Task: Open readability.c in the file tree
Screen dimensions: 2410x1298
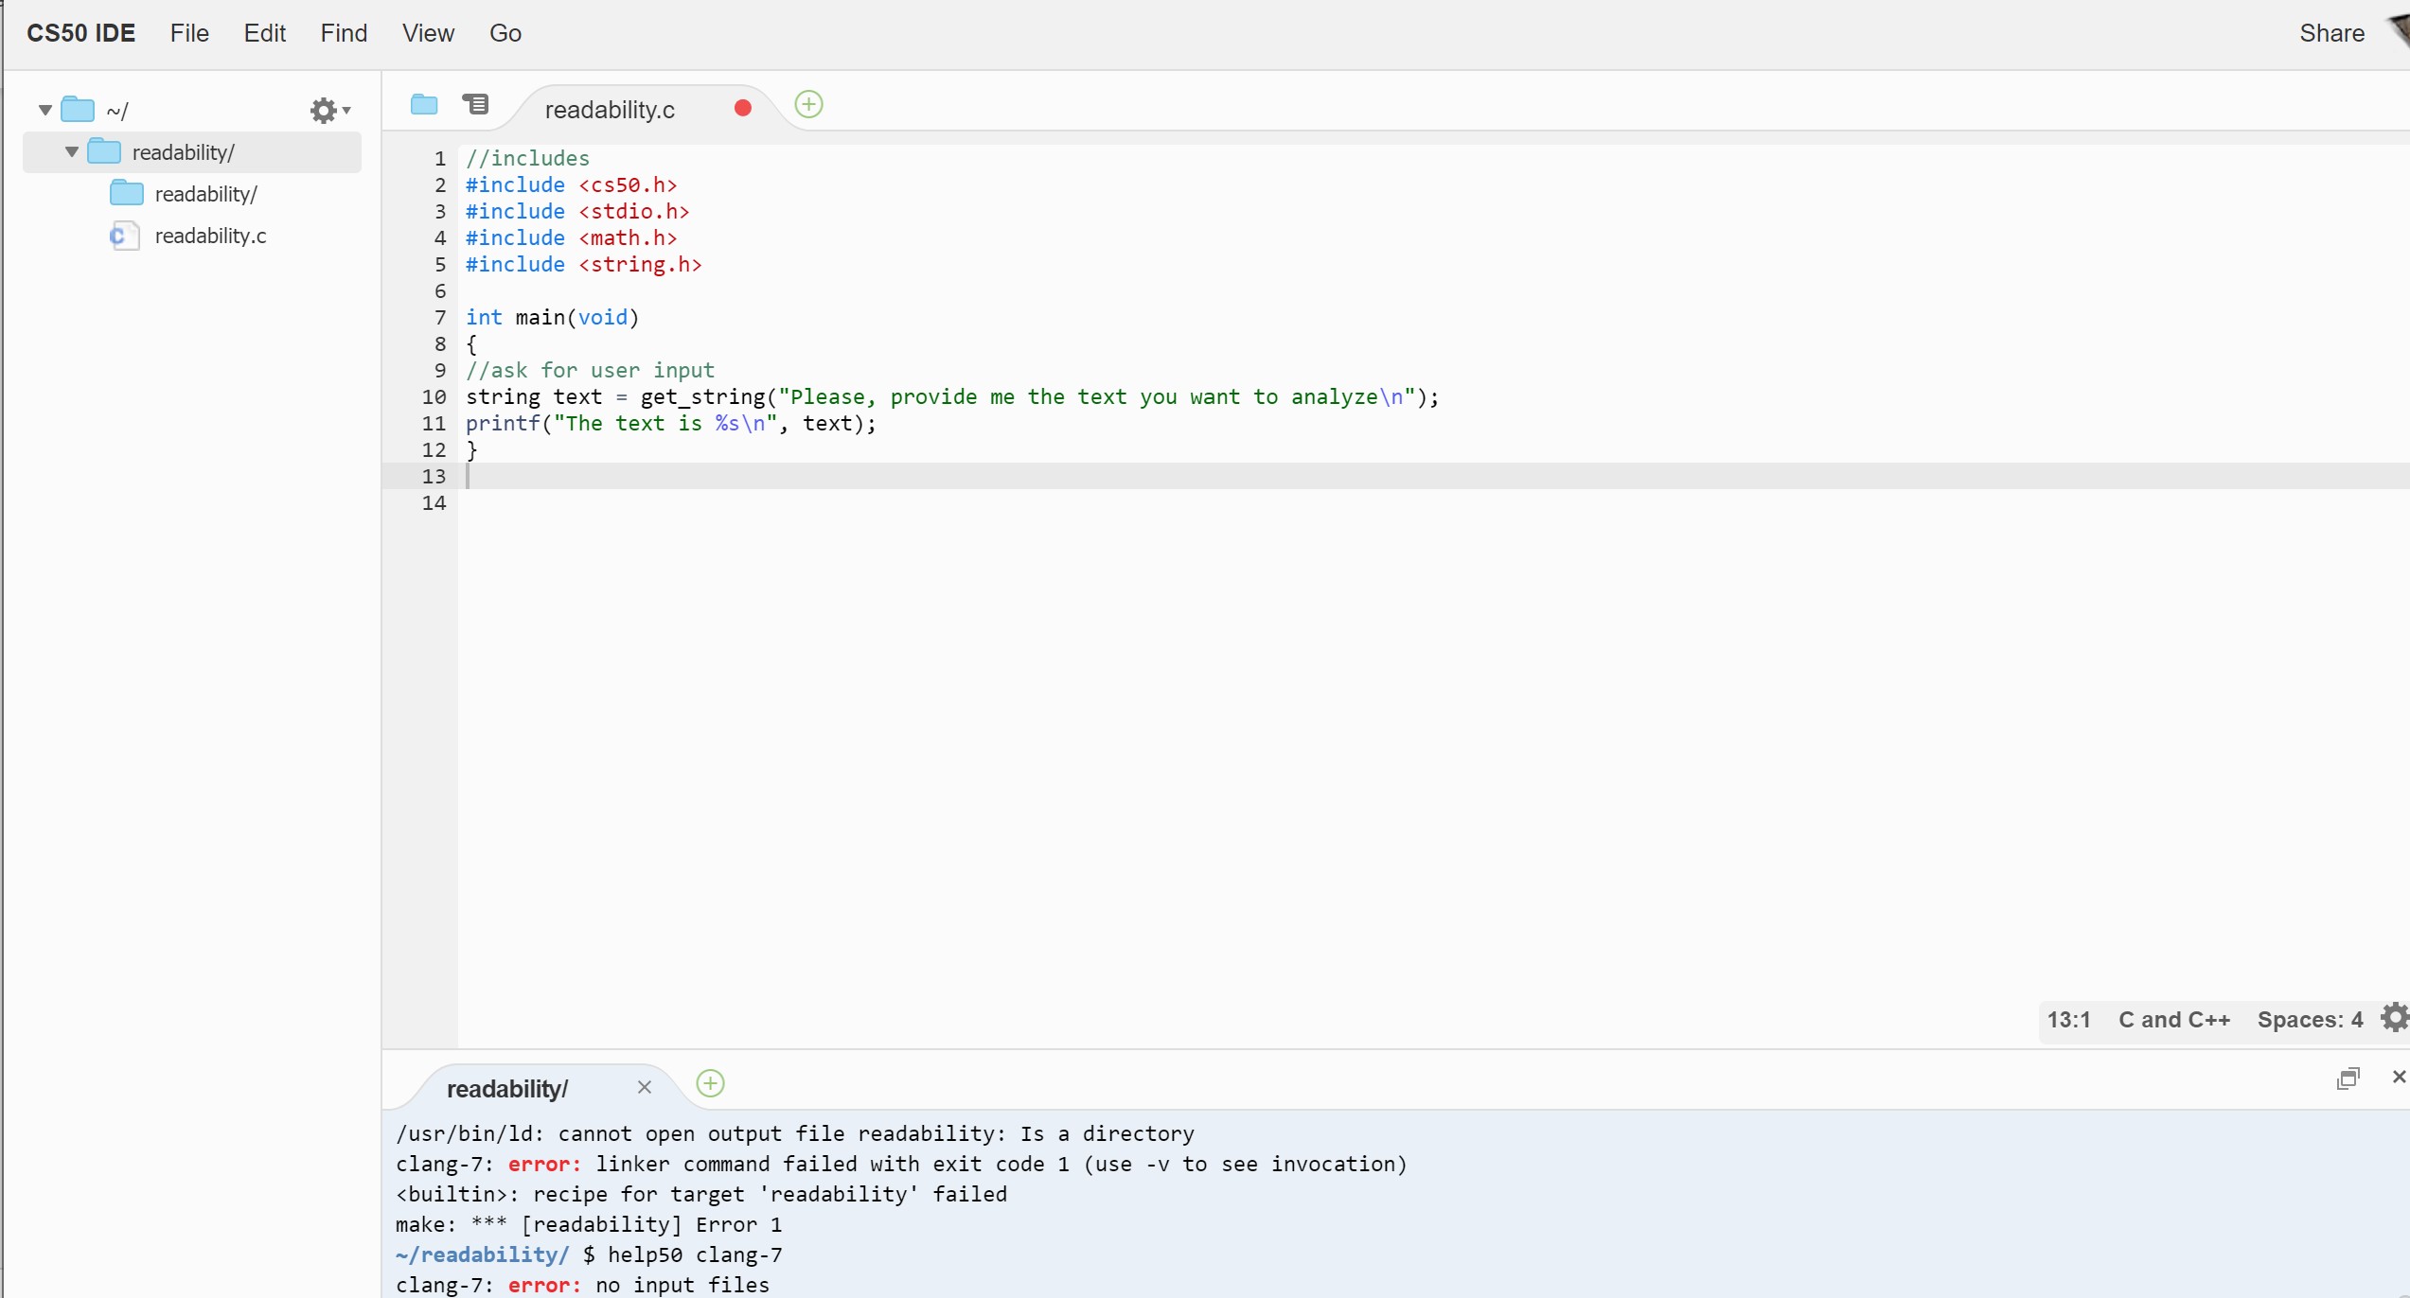Action: click(210, 236)
